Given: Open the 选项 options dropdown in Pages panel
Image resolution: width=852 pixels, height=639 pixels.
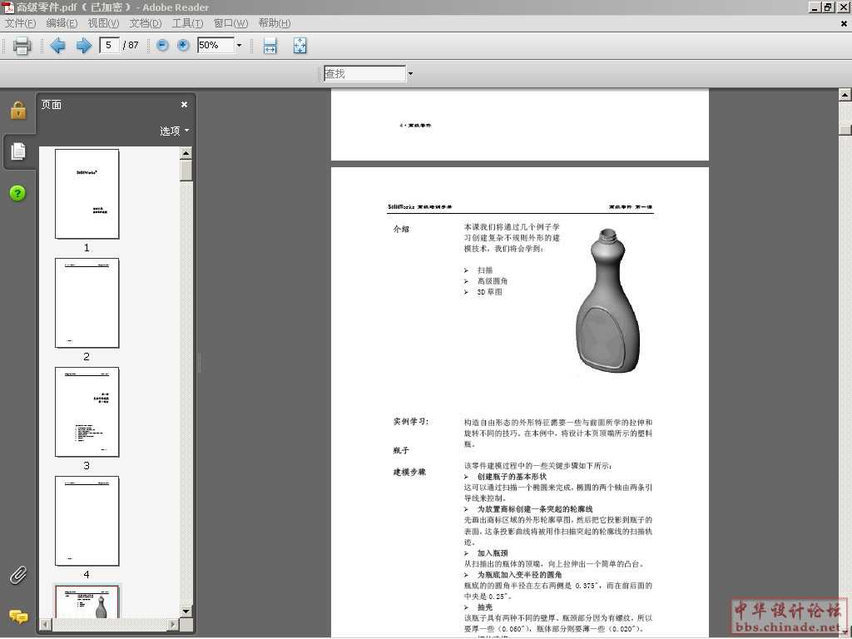Looking at the screenshot, I should point(175,131).
